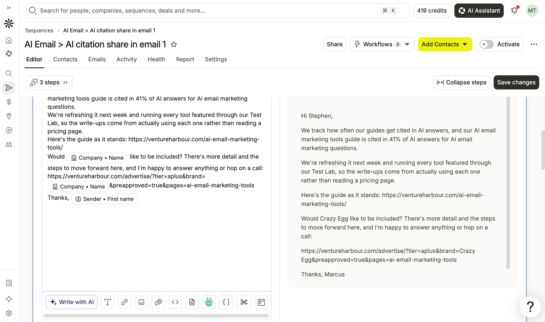Expand the left sidebar with the double chevron

click(9, 7)
